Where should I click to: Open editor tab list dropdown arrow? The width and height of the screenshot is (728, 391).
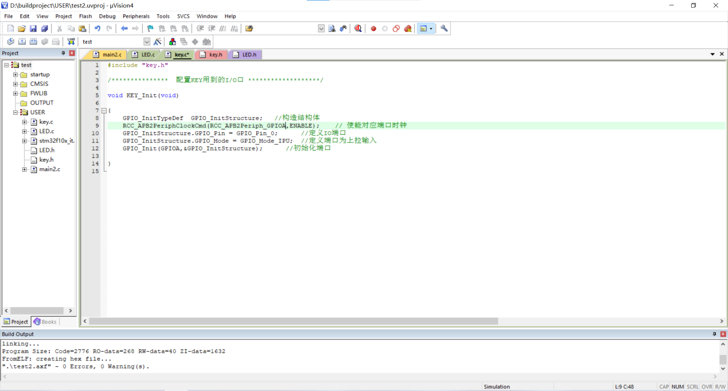click(712, 54)
